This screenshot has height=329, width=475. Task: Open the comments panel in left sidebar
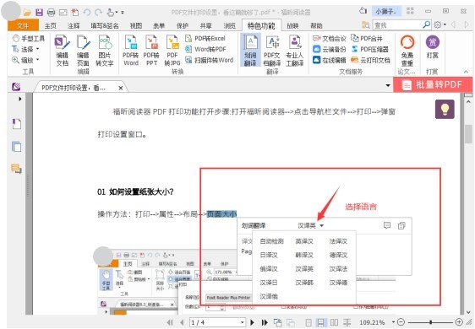17,169
